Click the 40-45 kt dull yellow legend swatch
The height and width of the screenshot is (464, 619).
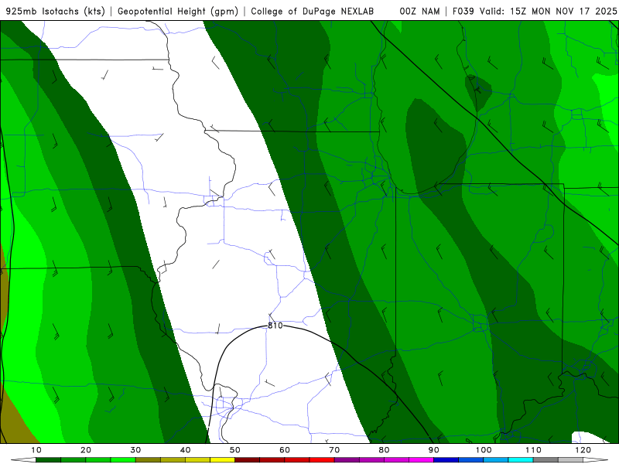pyautogui.click(x=197, y=460)
